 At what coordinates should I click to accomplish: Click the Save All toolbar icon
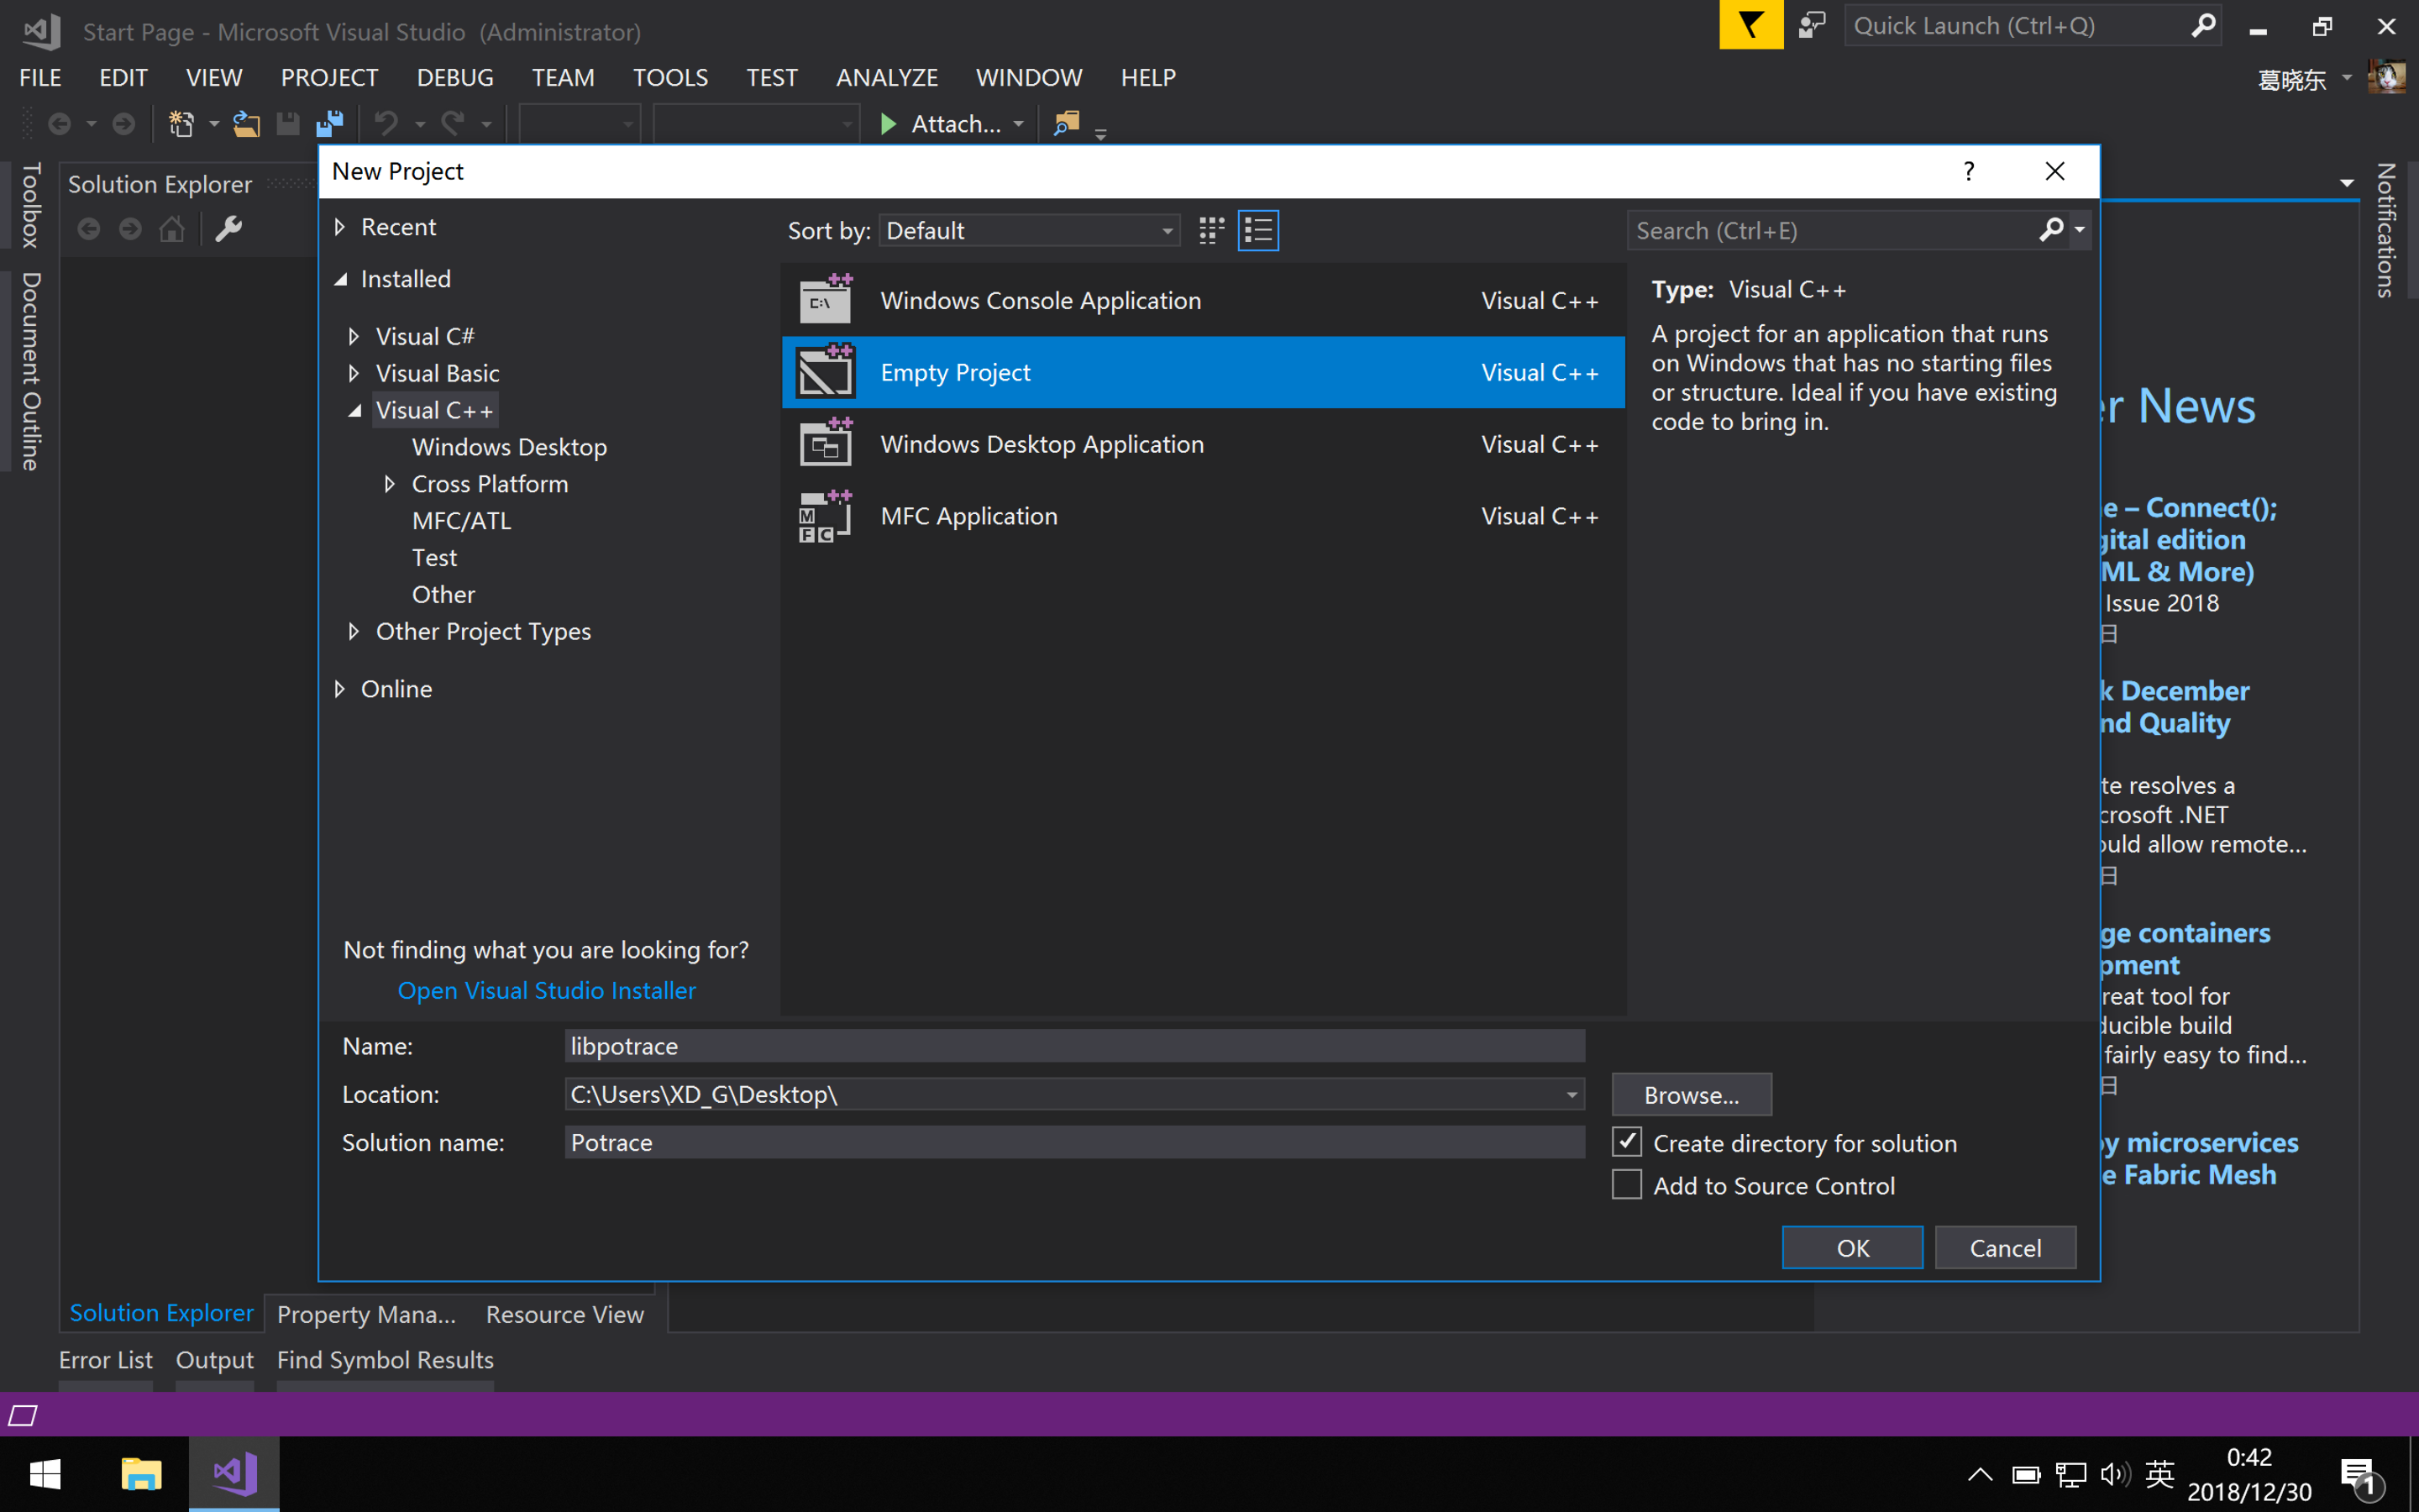[329, 124]
